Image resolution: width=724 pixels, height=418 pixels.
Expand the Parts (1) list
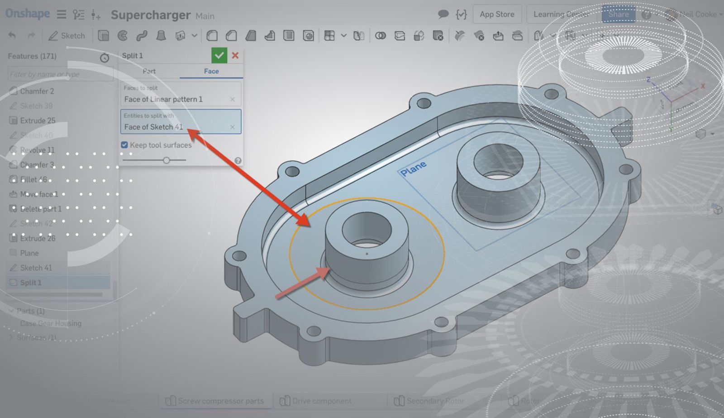point(11,311)
